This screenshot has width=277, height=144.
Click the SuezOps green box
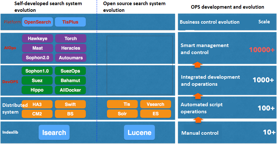click(70, 71)
